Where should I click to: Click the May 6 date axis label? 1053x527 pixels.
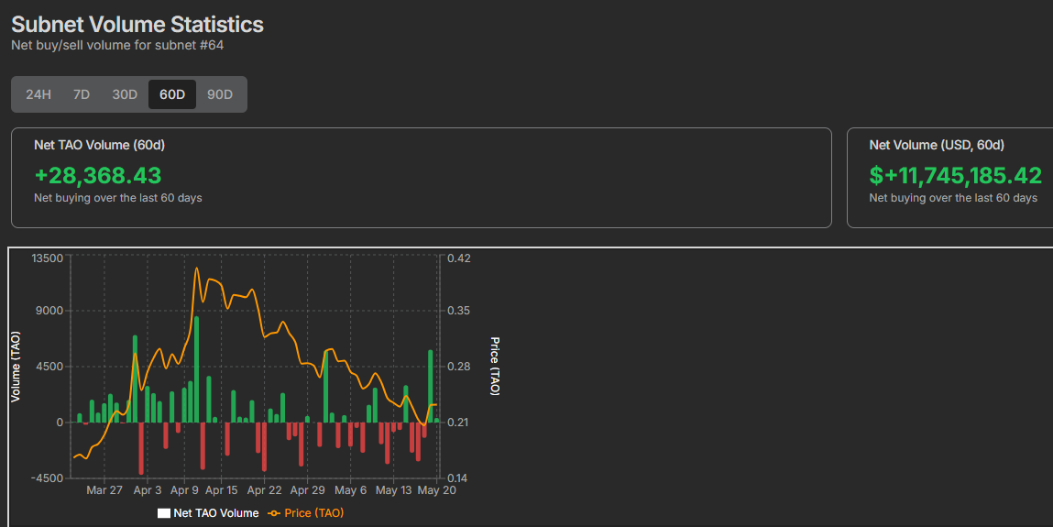[x=351, y=490]
